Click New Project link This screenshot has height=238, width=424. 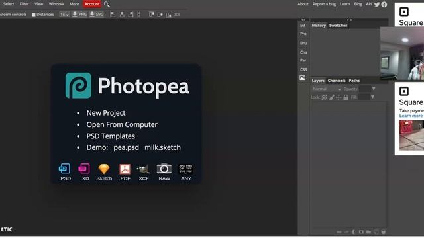click(x=106, y=113)
